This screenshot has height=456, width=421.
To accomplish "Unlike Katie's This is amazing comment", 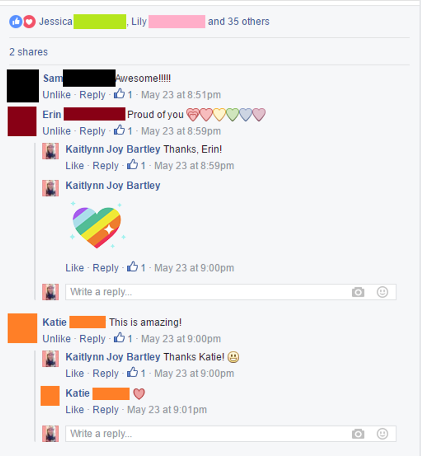I will tap(57, 339).
